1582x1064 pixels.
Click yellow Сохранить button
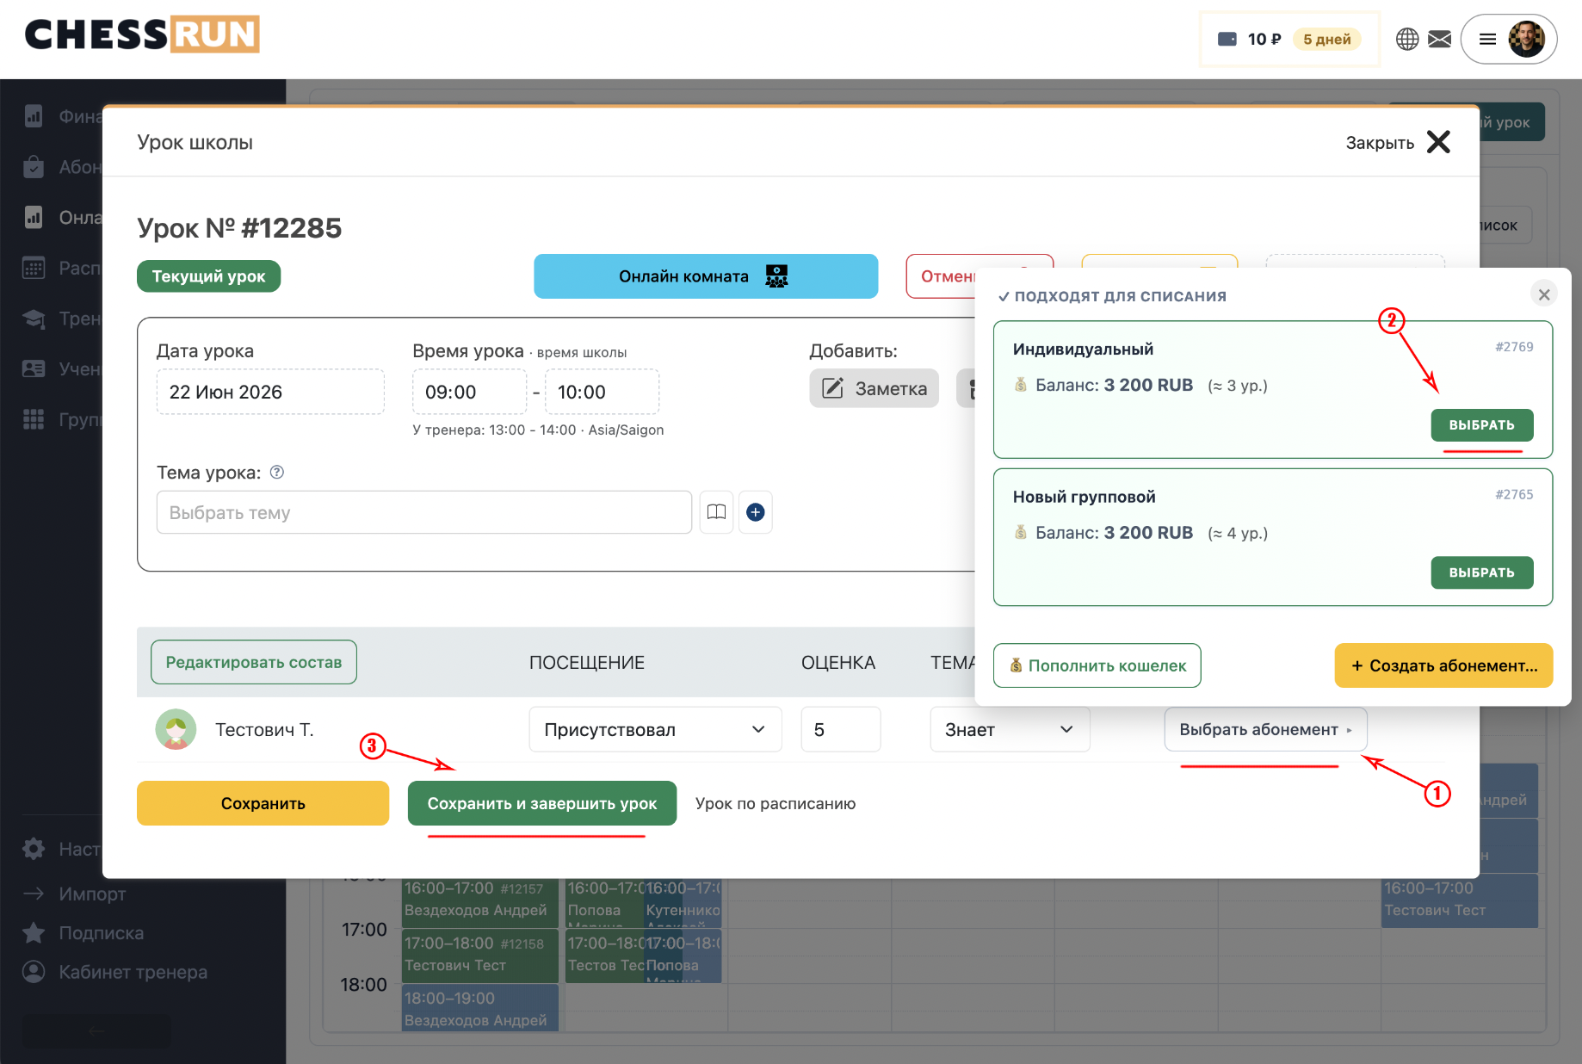tap(263, 803)
